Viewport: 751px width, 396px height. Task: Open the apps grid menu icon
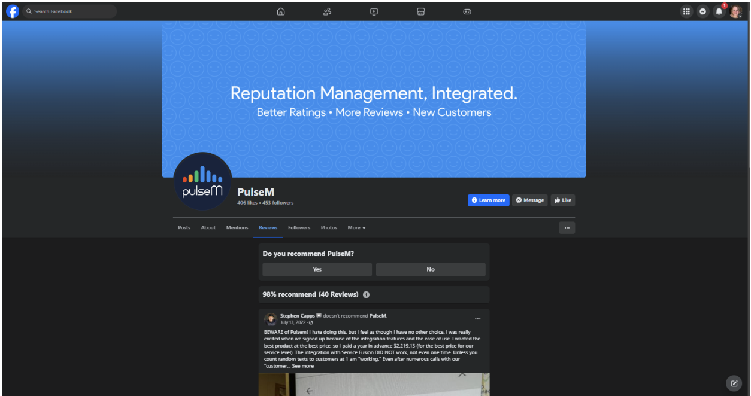[686, 11]
